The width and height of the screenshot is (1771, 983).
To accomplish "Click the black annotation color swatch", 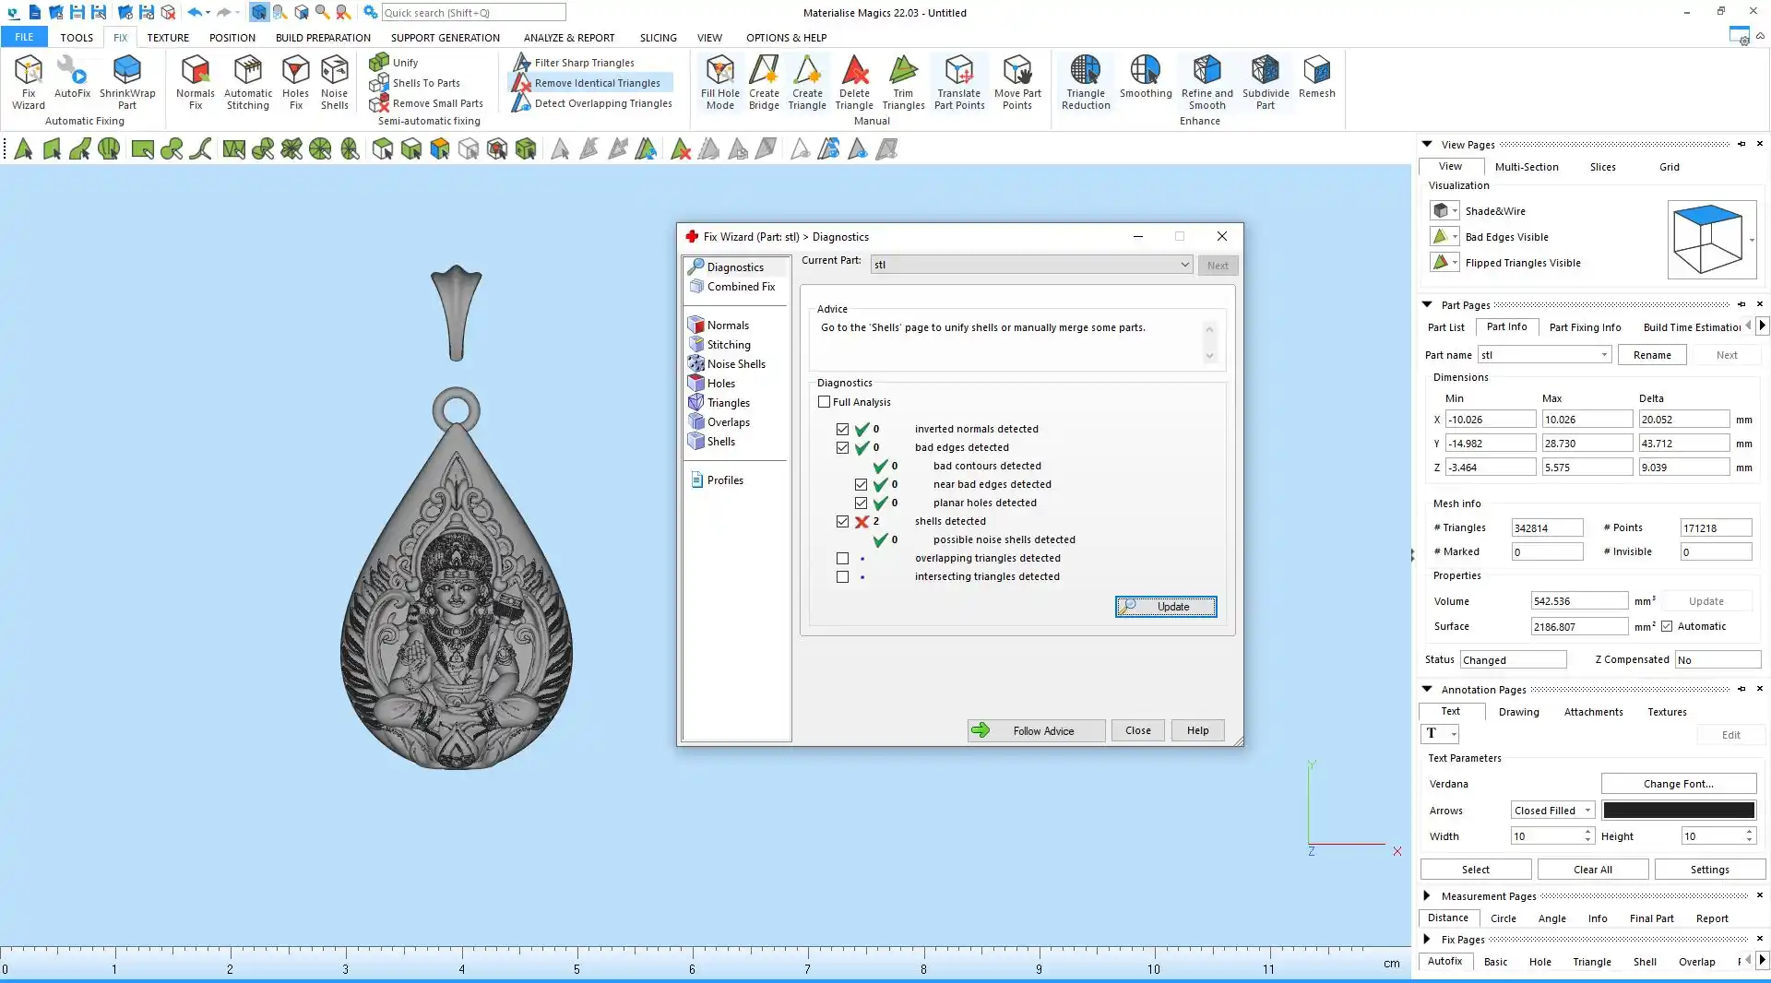I will click(1678, 811).
